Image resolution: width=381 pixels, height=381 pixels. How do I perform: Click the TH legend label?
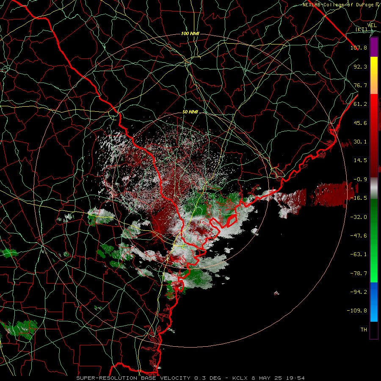[364, 330]
